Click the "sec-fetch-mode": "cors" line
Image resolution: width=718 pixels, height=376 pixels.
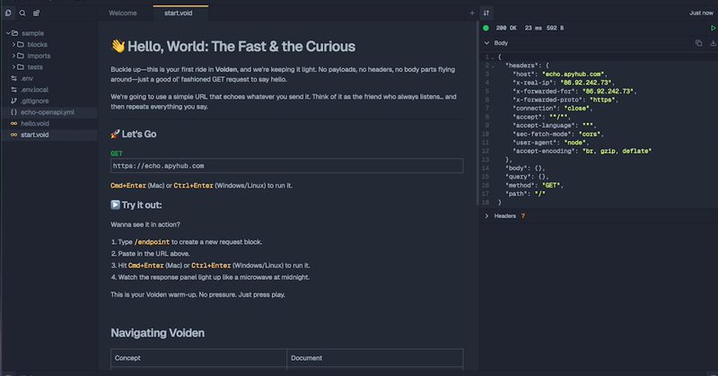point(558,135)
